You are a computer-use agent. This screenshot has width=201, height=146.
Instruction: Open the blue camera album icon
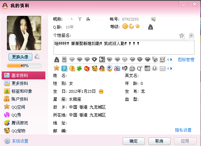point(117,68)
